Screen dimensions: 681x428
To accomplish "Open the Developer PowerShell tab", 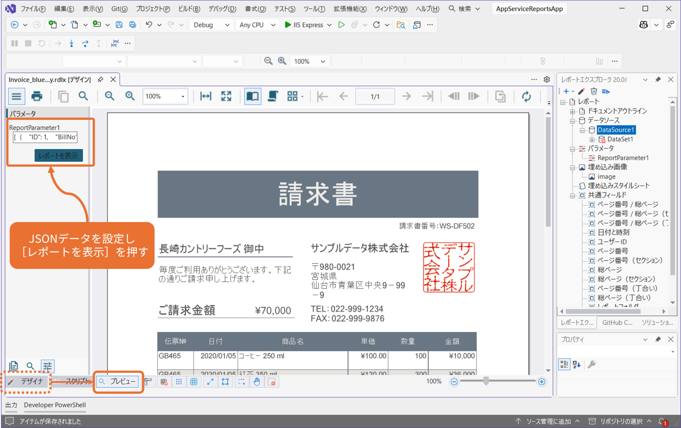I will pyautogui.click(x=55, y=405).
